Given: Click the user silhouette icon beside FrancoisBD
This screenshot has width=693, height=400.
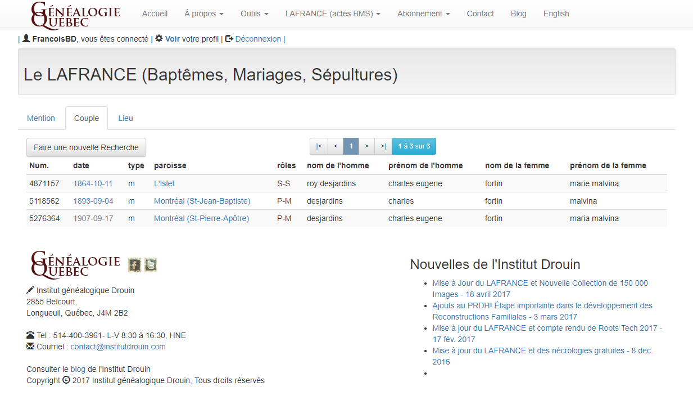Looking at the screenshot, I should pos(26,39).
